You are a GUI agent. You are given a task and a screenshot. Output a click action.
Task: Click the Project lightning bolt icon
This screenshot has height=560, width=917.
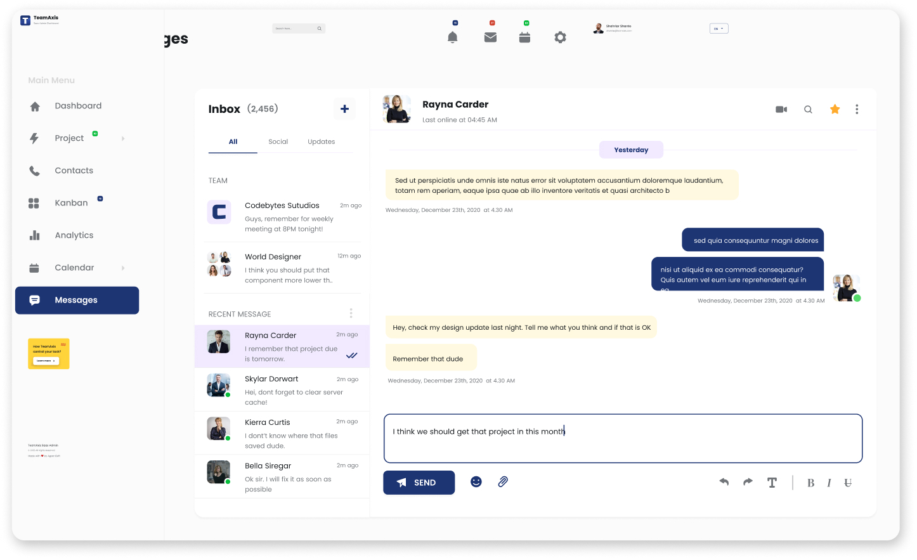34,138
